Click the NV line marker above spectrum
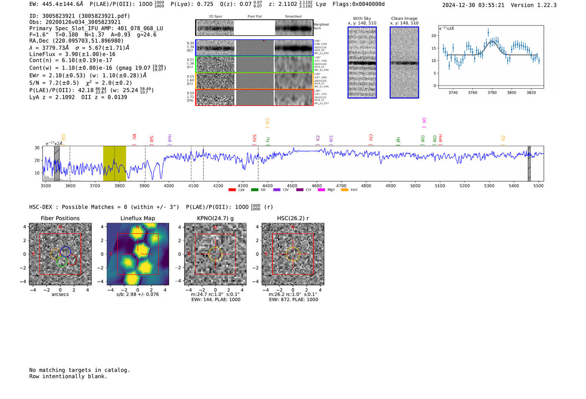 [134, 139]
